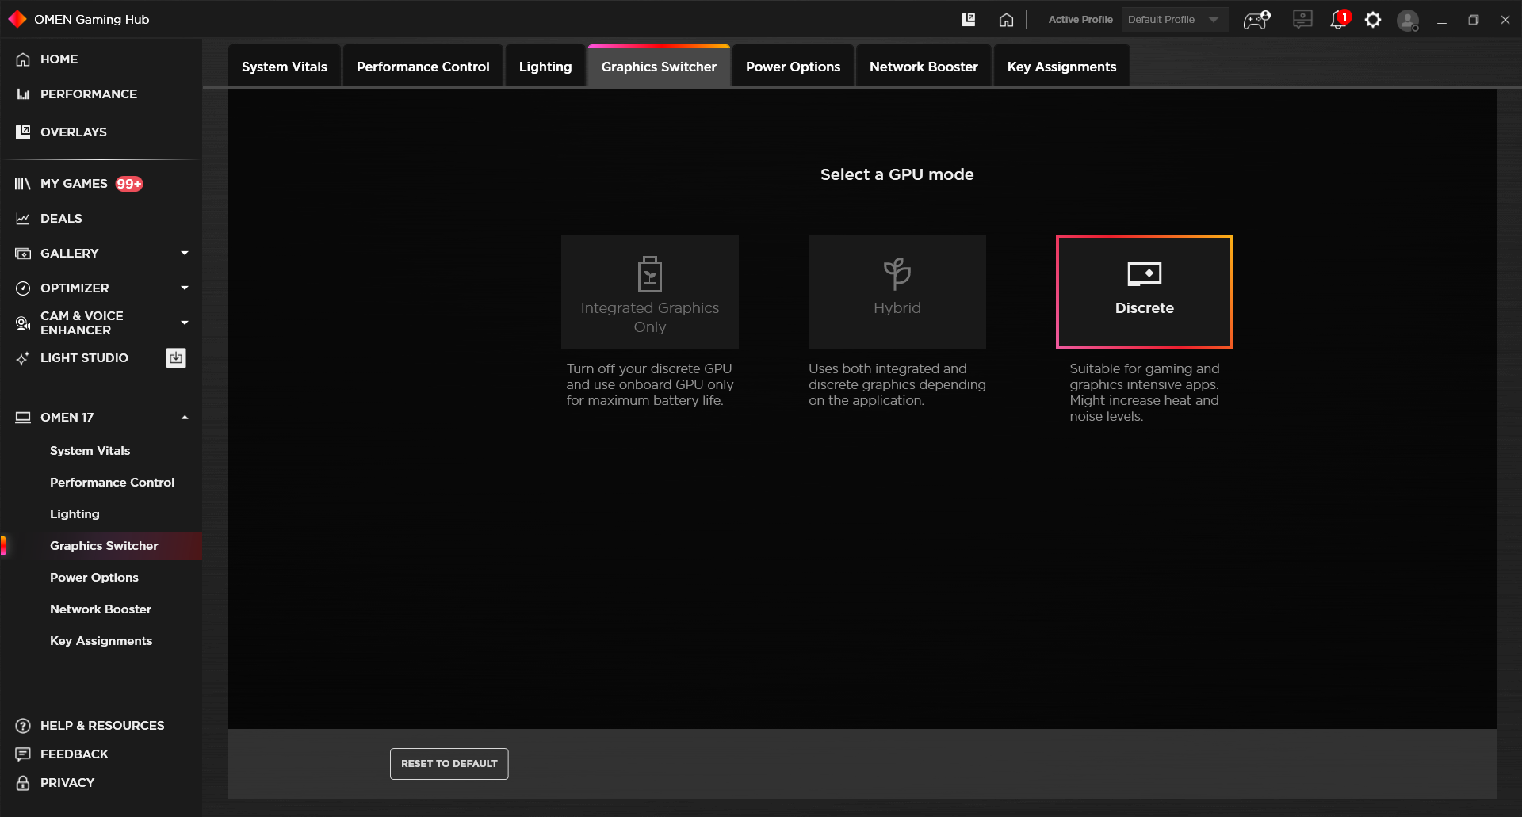Viewport: 1522px width, 817px height.
Task: Switch to Graphics Switcher tab
Action: click(x=659, y=67)
